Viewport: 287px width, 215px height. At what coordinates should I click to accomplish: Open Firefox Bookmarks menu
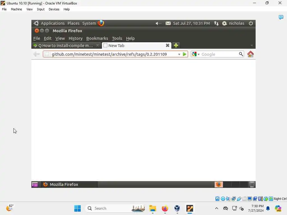[x=97, y=38]
